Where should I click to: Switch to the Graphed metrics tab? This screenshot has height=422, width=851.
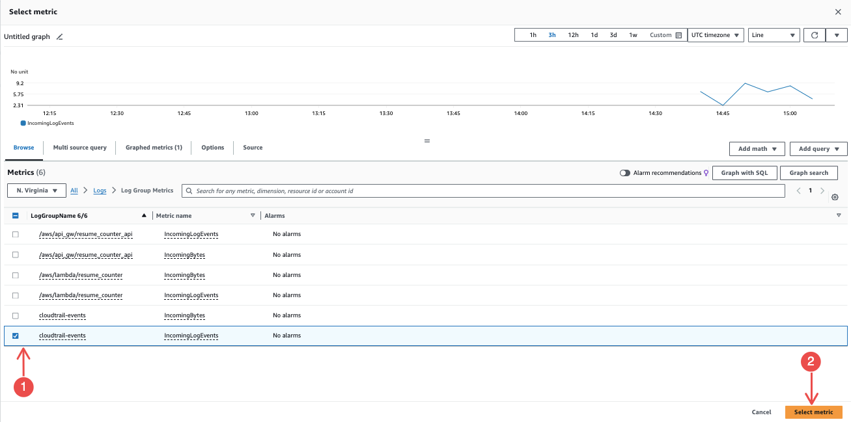click(x=154, y=148)
